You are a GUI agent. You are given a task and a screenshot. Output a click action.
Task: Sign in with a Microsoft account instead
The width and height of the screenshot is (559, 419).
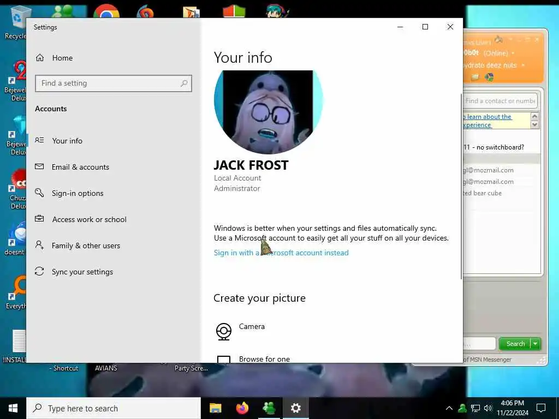[x=281, y=253]
